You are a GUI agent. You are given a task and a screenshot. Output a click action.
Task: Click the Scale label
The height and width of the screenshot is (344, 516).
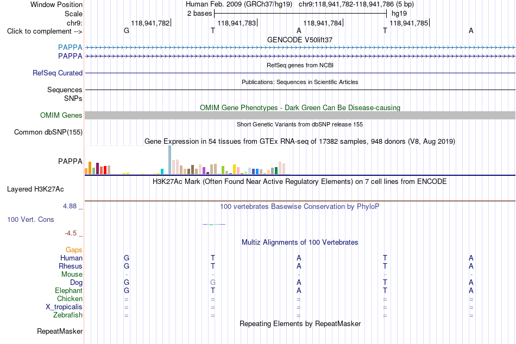coord(74,14)
